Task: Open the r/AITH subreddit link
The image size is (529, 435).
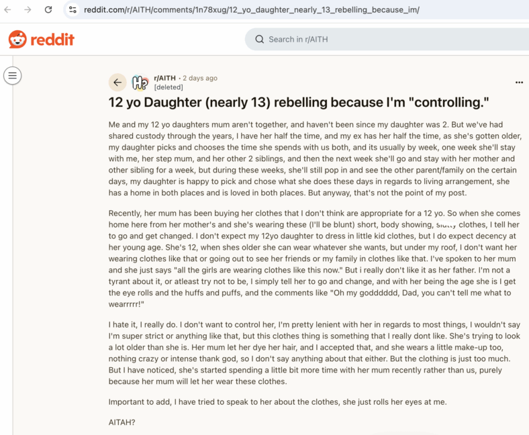Action: point(164,78)
